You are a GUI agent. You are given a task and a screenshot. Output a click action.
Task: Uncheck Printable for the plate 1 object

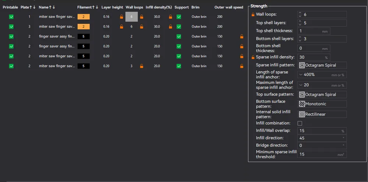11,17
